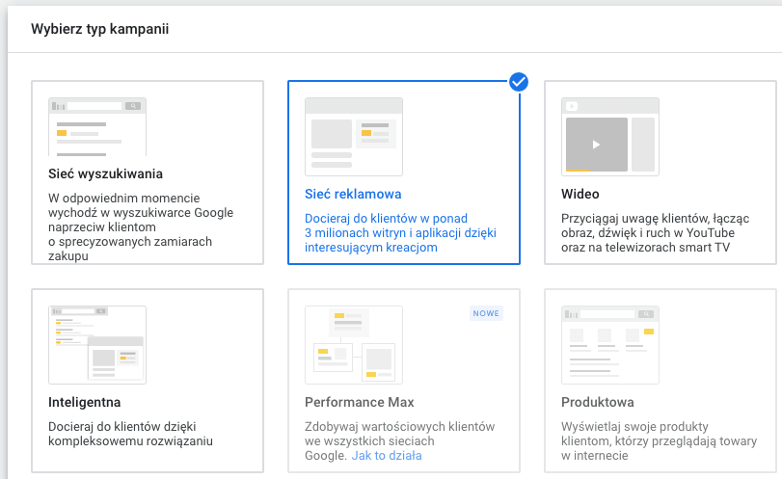Select the Sieć wyszukiwania title
Screen dimensions: 782x479
(105, 173)
